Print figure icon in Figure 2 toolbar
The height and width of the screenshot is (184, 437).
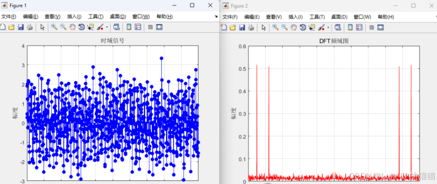click(x=251, y=27)
